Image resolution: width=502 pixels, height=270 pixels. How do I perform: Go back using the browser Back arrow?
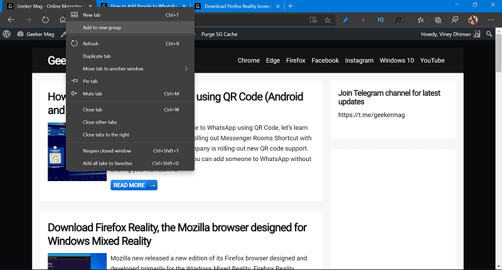point(11,20)
